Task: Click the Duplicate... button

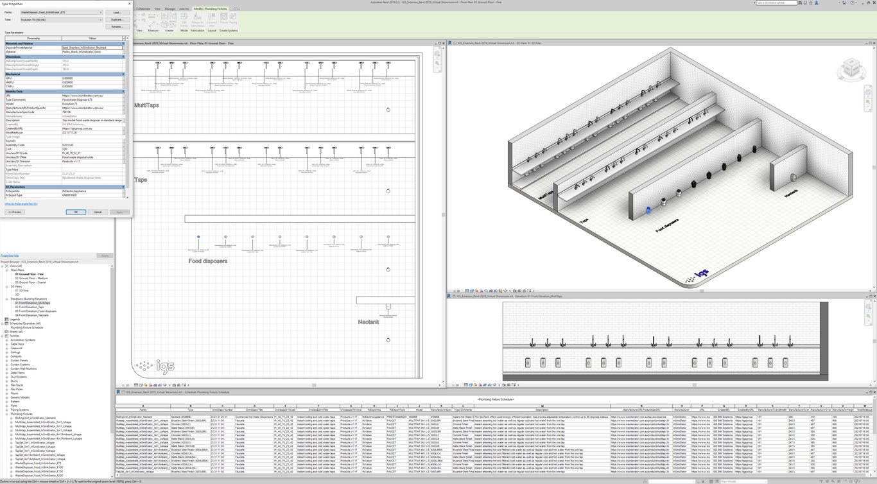Action: click(x=117, y=19)
